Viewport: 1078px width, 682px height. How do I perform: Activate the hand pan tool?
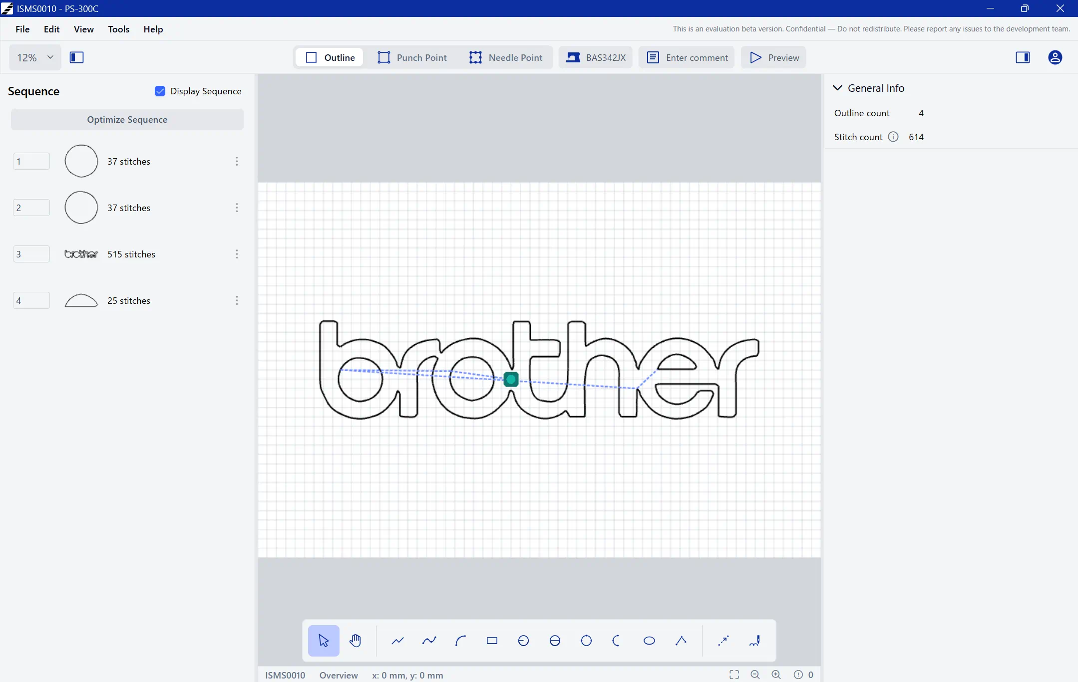pos(355,641)
